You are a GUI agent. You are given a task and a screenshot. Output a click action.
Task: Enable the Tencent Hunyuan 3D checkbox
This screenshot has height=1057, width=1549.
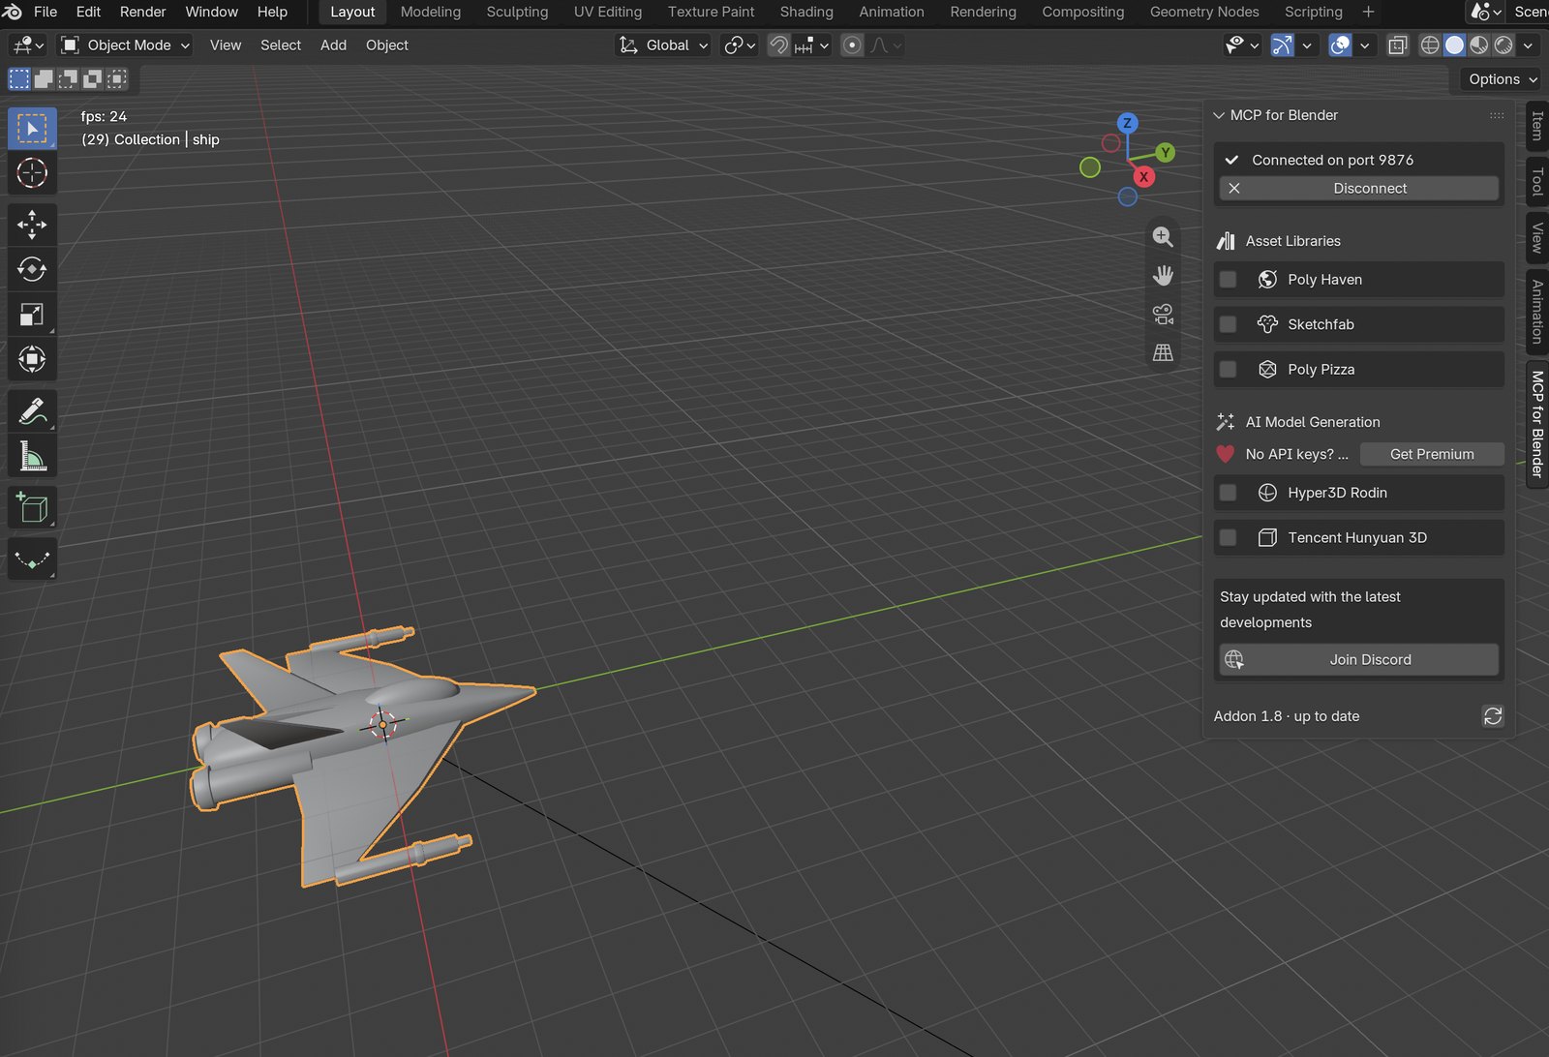point(1228,537)
